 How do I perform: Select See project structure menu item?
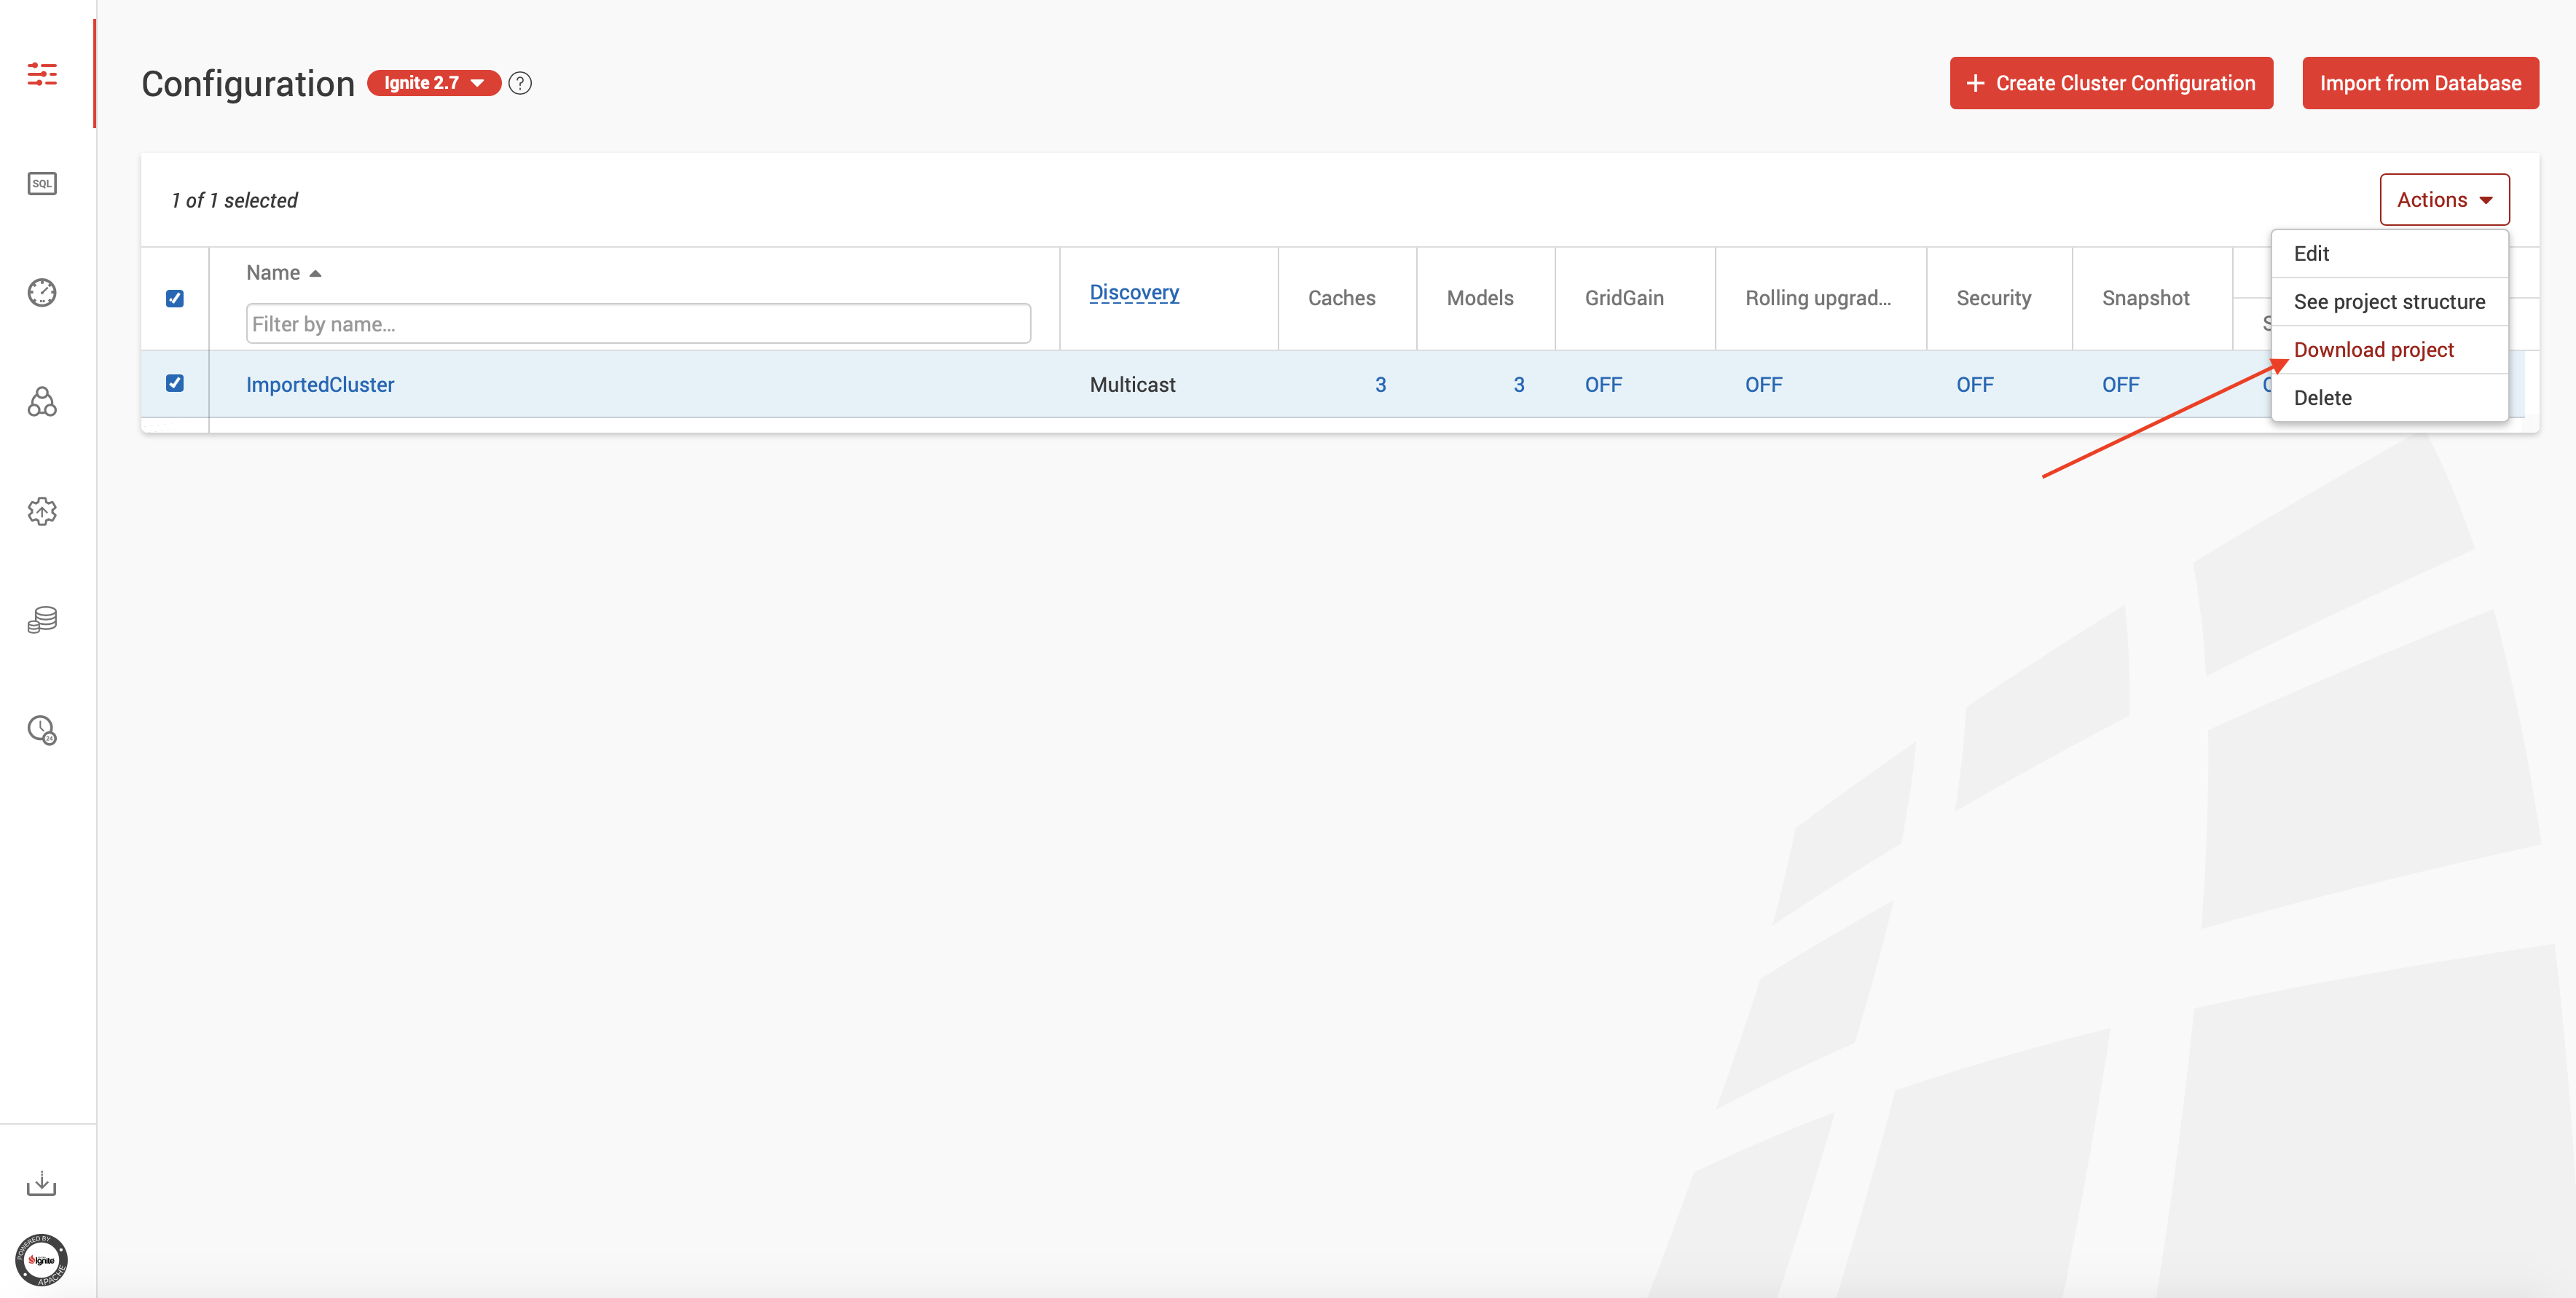point(2388,302)
